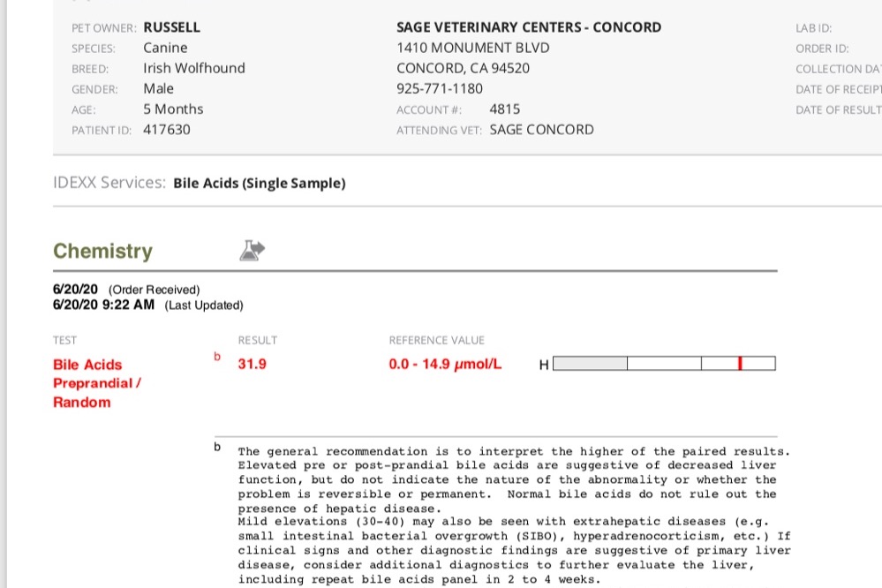
Task: Click the red marker on the range bar
Action: [x=740, y=364]
